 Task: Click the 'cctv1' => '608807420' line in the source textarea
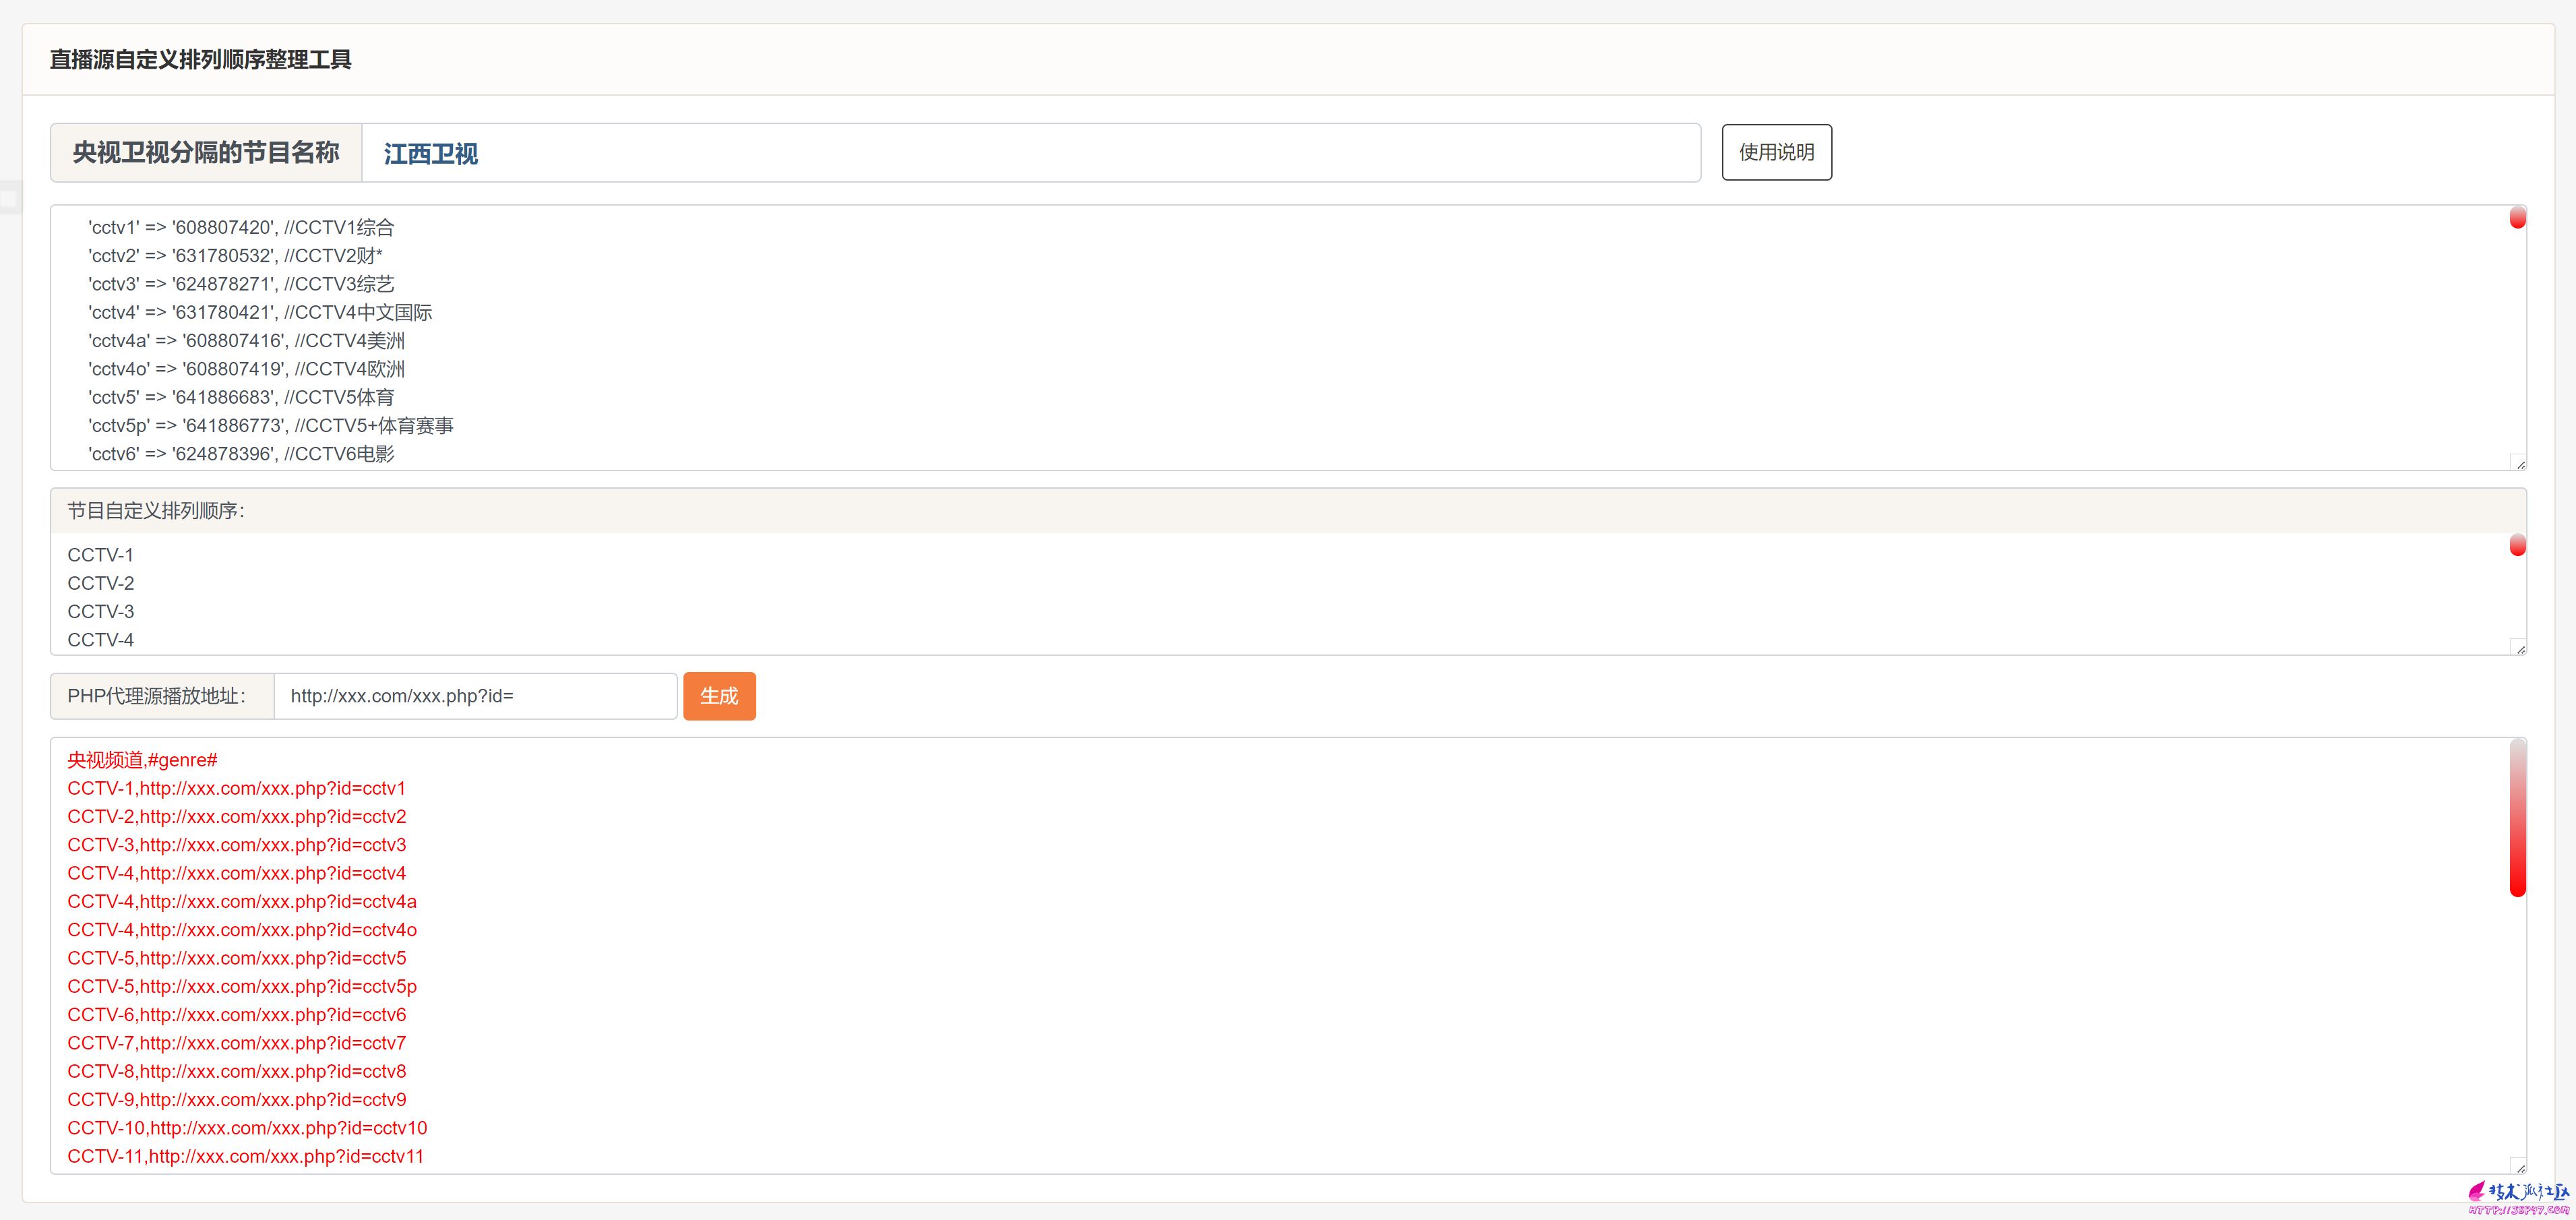tap(241, 228)
